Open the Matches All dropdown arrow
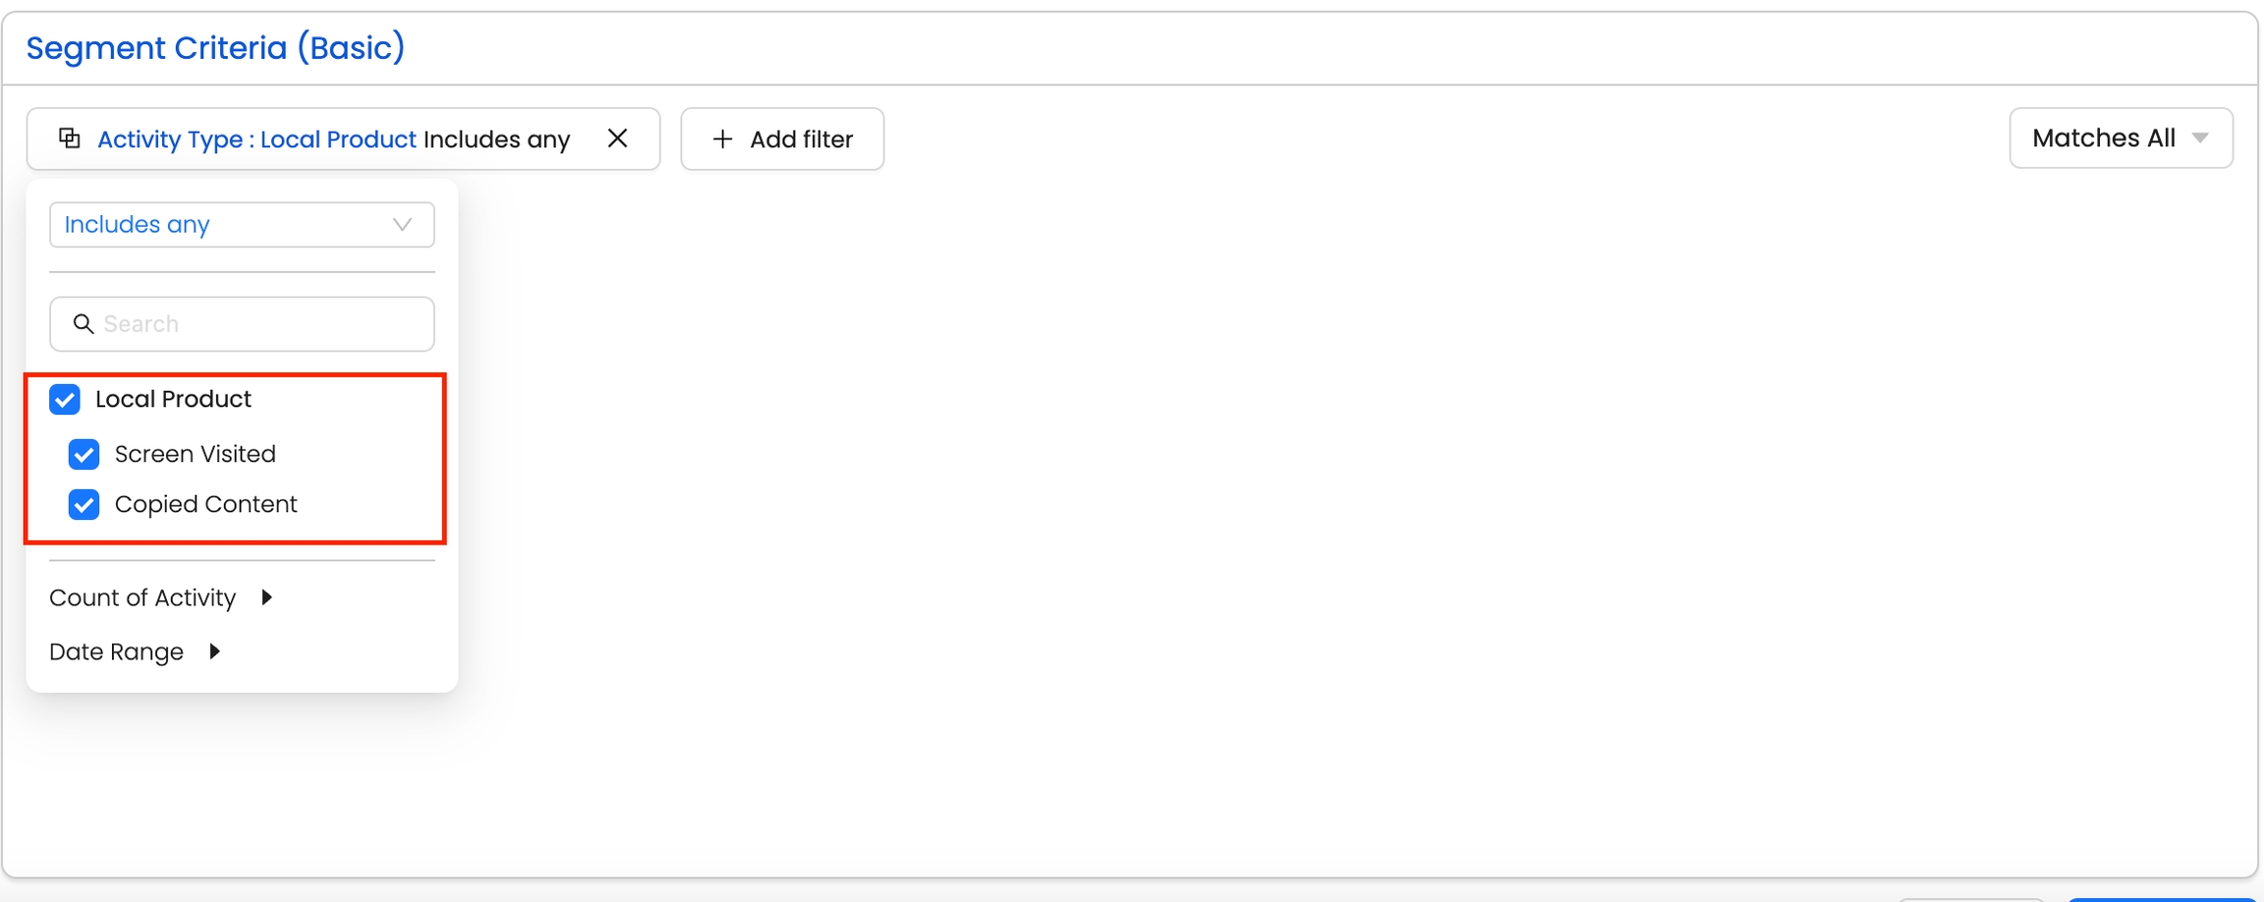Screen dimensions: 2264x902 pos(2200,139)
